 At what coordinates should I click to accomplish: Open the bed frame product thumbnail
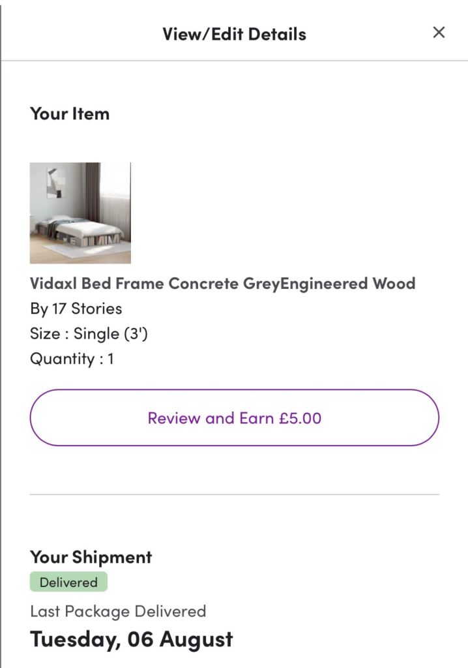[x=80, y=213]
